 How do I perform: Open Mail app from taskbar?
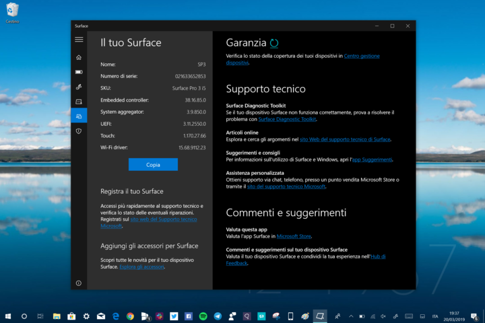point(101,316)
